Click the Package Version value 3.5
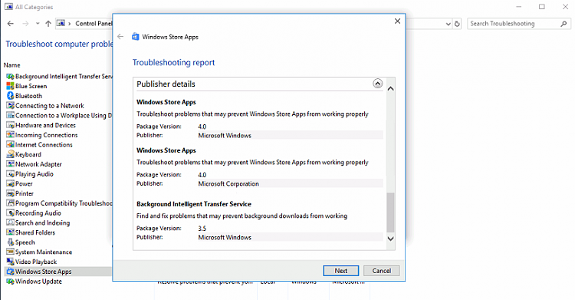Image resolution: width=575 pixels, height=300 pixels. [202, 229]
